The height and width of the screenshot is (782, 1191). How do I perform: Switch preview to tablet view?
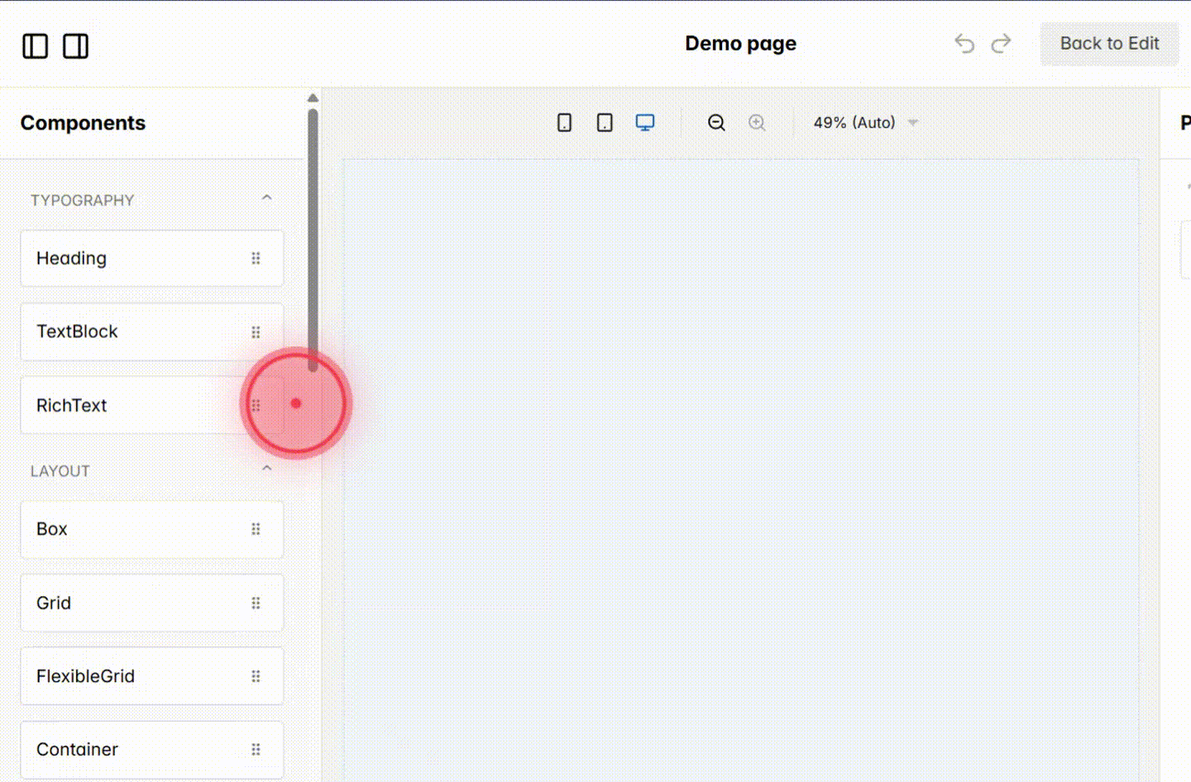604,122
